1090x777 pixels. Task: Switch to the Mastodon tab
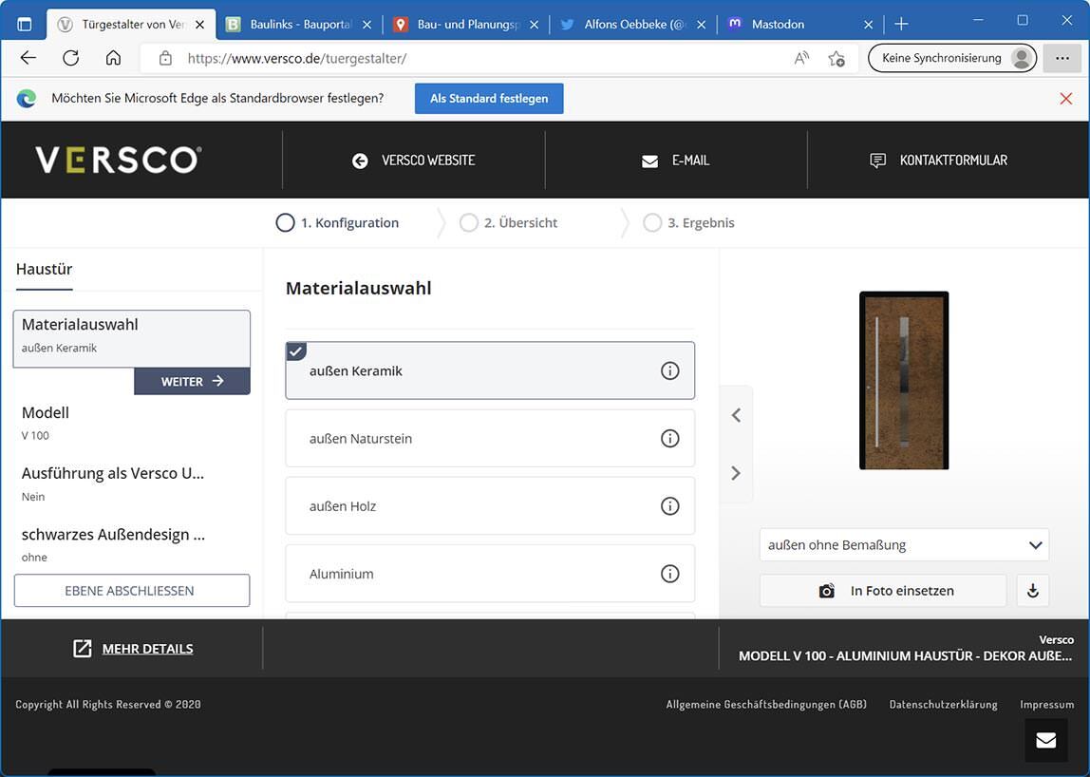tap(800, 25)
